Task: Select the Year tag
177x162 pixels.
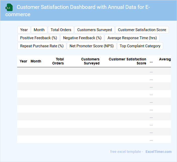Action: coord(24,30)
